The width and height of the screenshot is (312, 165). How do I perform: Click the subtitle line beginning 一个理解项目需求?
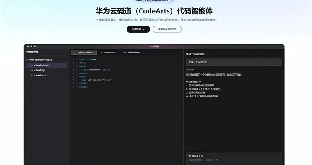pos(154,20)
